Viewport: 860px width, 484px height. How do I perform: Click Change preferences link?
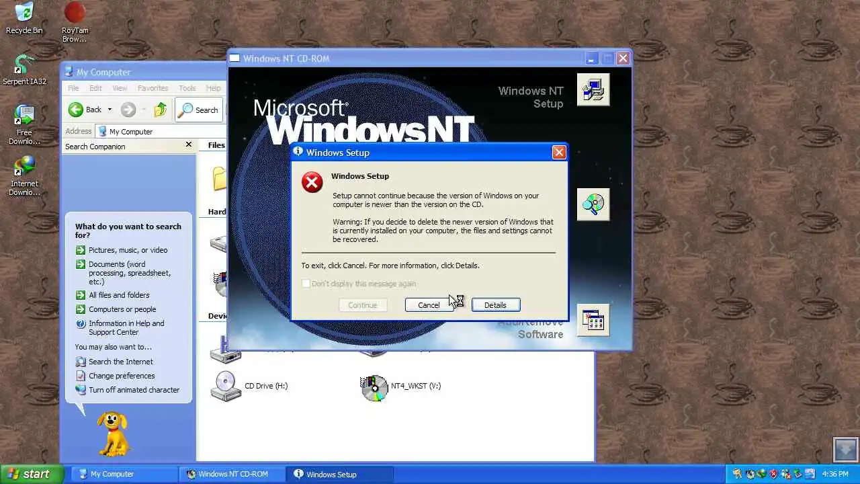pyautogui.click(x=122, y=376)
